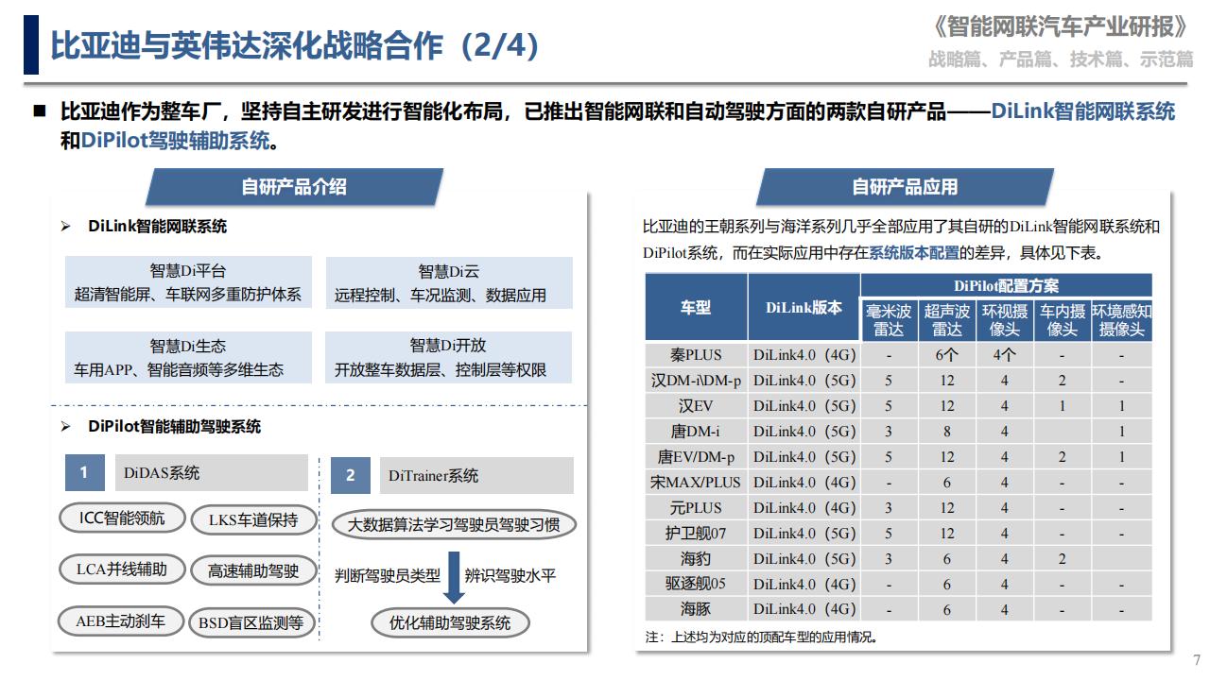Select the DiPilot智能辅助驾驶系统 bullet heading
This screenshot has width=1210, height=680.
click(x=175, y=427)
